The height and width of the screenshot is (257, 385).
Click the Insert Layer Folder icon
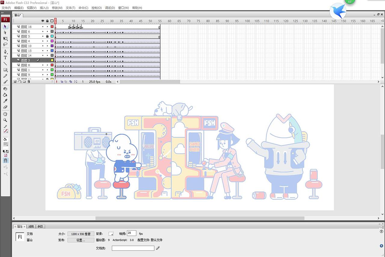24,81
